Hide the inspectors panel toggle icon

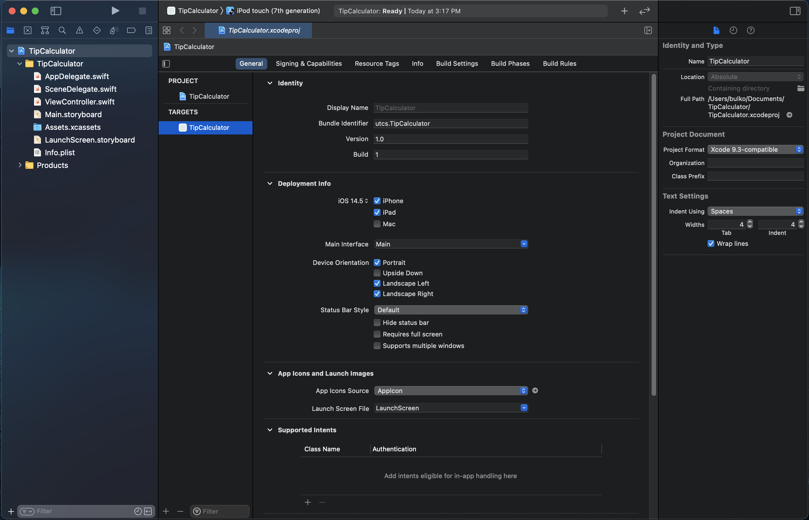795,11
